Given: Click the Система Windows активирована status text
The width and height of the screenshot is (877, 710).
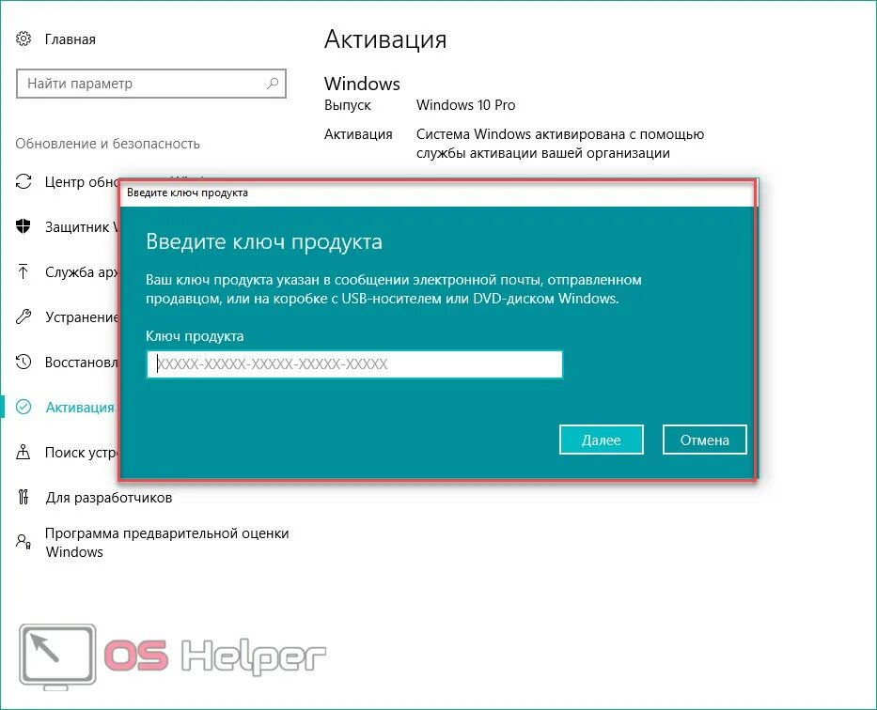Looking at the screenshot, I should coord(560,144).
